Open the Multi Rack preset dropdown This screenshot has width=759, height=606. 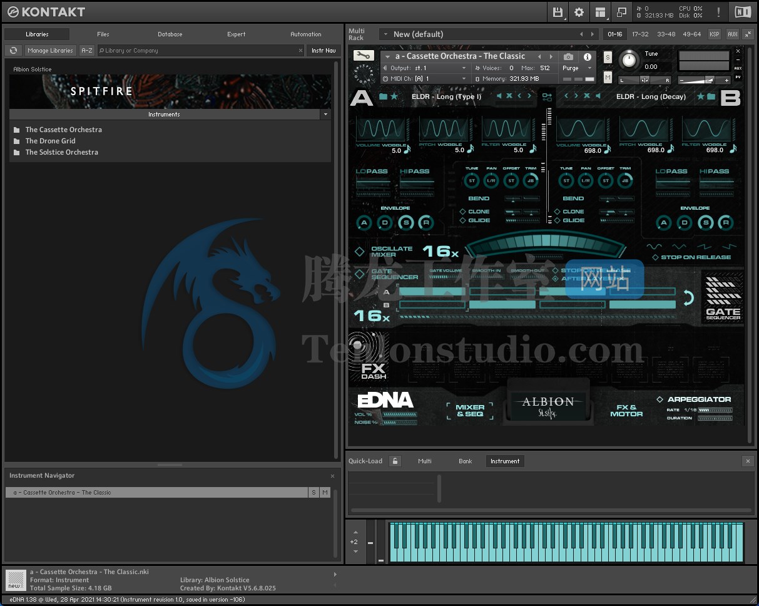click(385, 34)
